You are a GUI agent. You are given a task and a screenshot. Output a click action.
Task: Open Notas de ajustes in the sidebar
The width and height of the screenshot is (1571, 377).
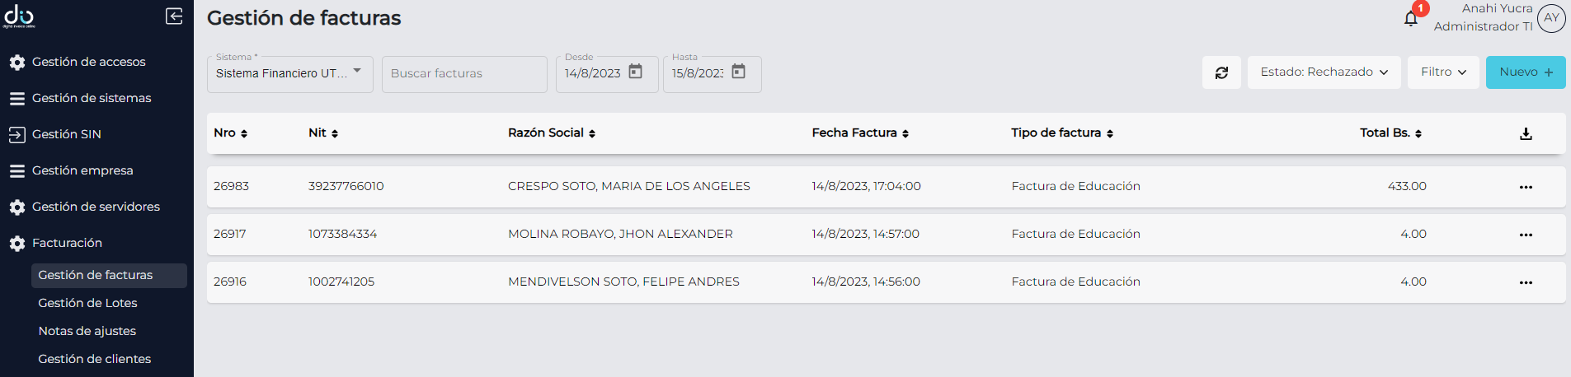point(87,331)
